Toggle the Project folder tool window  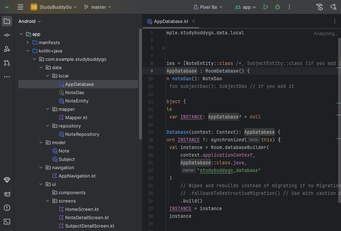pyautogui.click(x=7, y=21)
